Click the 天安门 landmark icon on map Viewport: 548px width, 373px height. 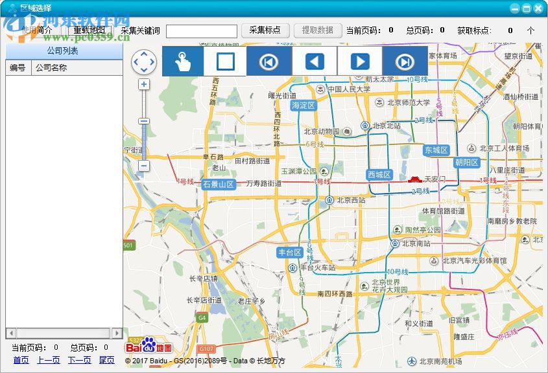(x=415, y=179)
